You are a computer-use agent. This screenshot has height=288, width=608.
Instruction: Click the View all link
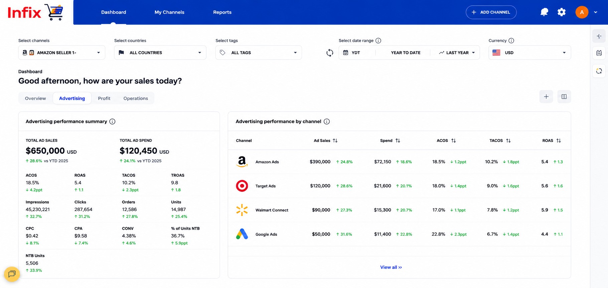coord(391,267)
